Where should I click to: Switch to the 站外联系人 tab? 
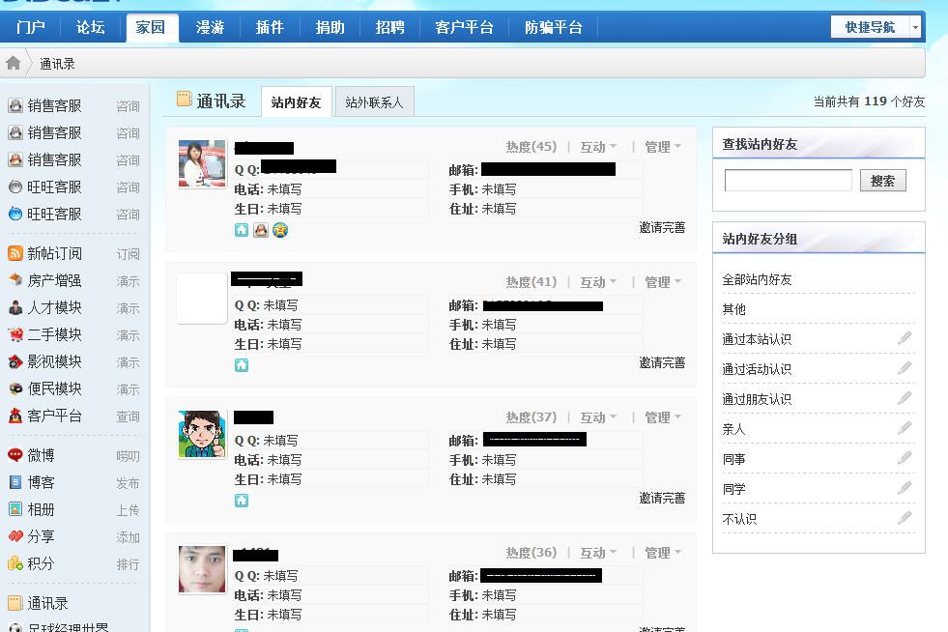[374, 101]
